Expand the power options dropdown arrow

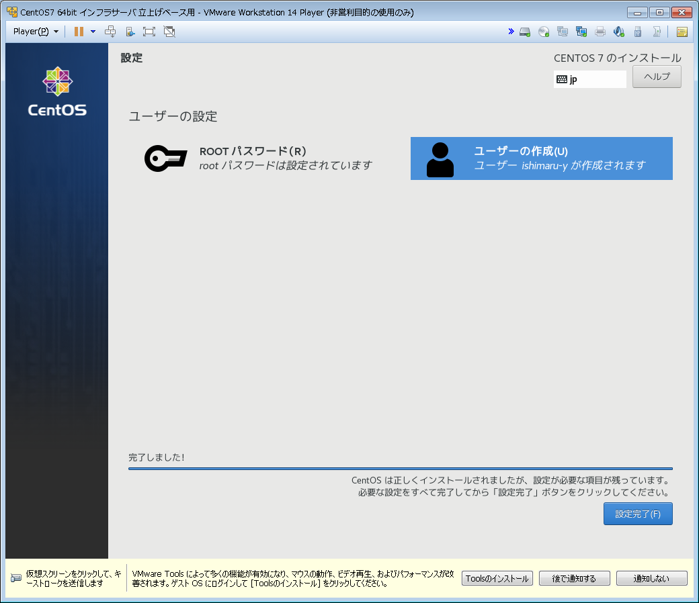click(93, 32)
